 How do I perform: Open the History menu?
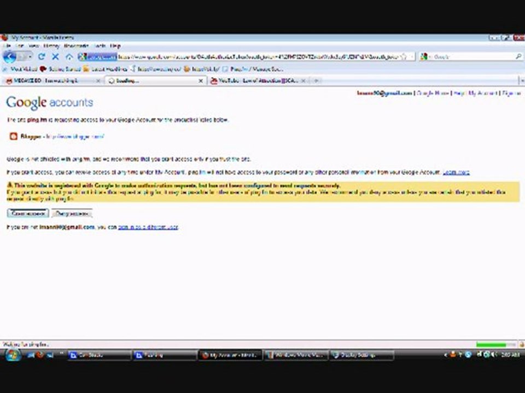(51, 46)
